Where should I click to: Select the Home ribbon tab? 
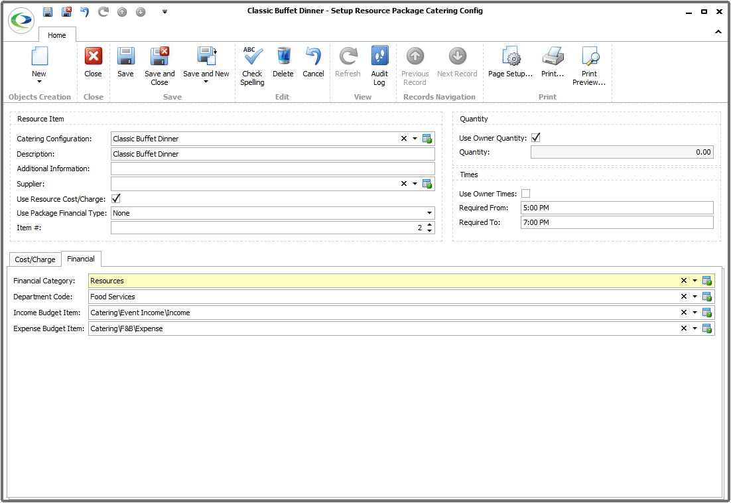[x=57, y=35]
